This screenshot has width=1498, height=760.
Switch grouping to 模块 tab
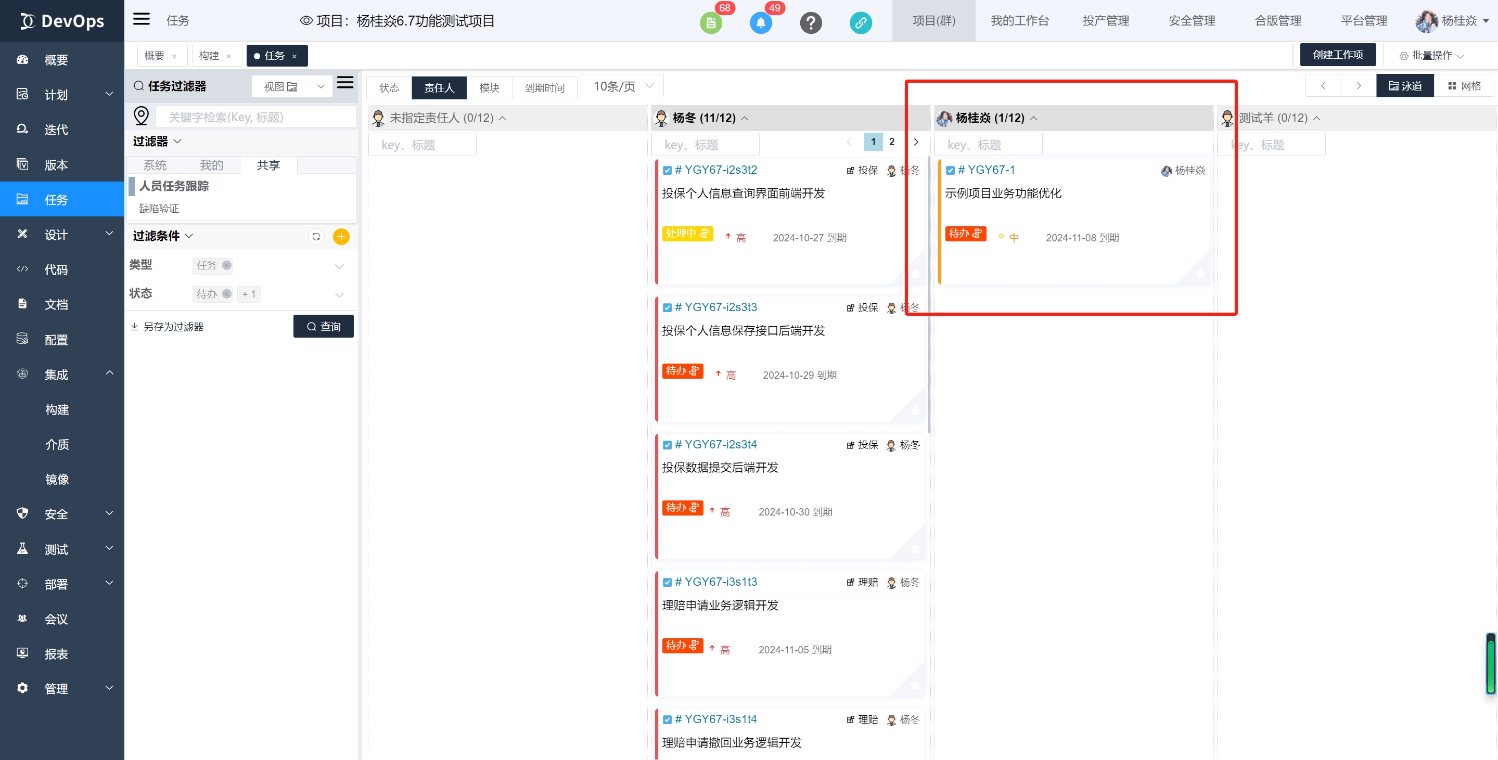click(489, 88)
